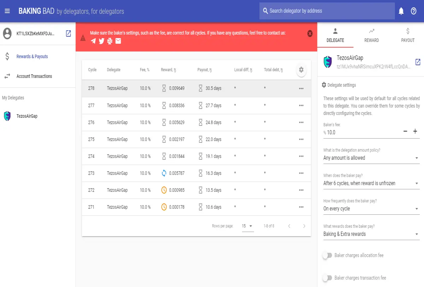Open KT1L5XZbKeMXFDJu account in explorer

click(x=69, y=33)
